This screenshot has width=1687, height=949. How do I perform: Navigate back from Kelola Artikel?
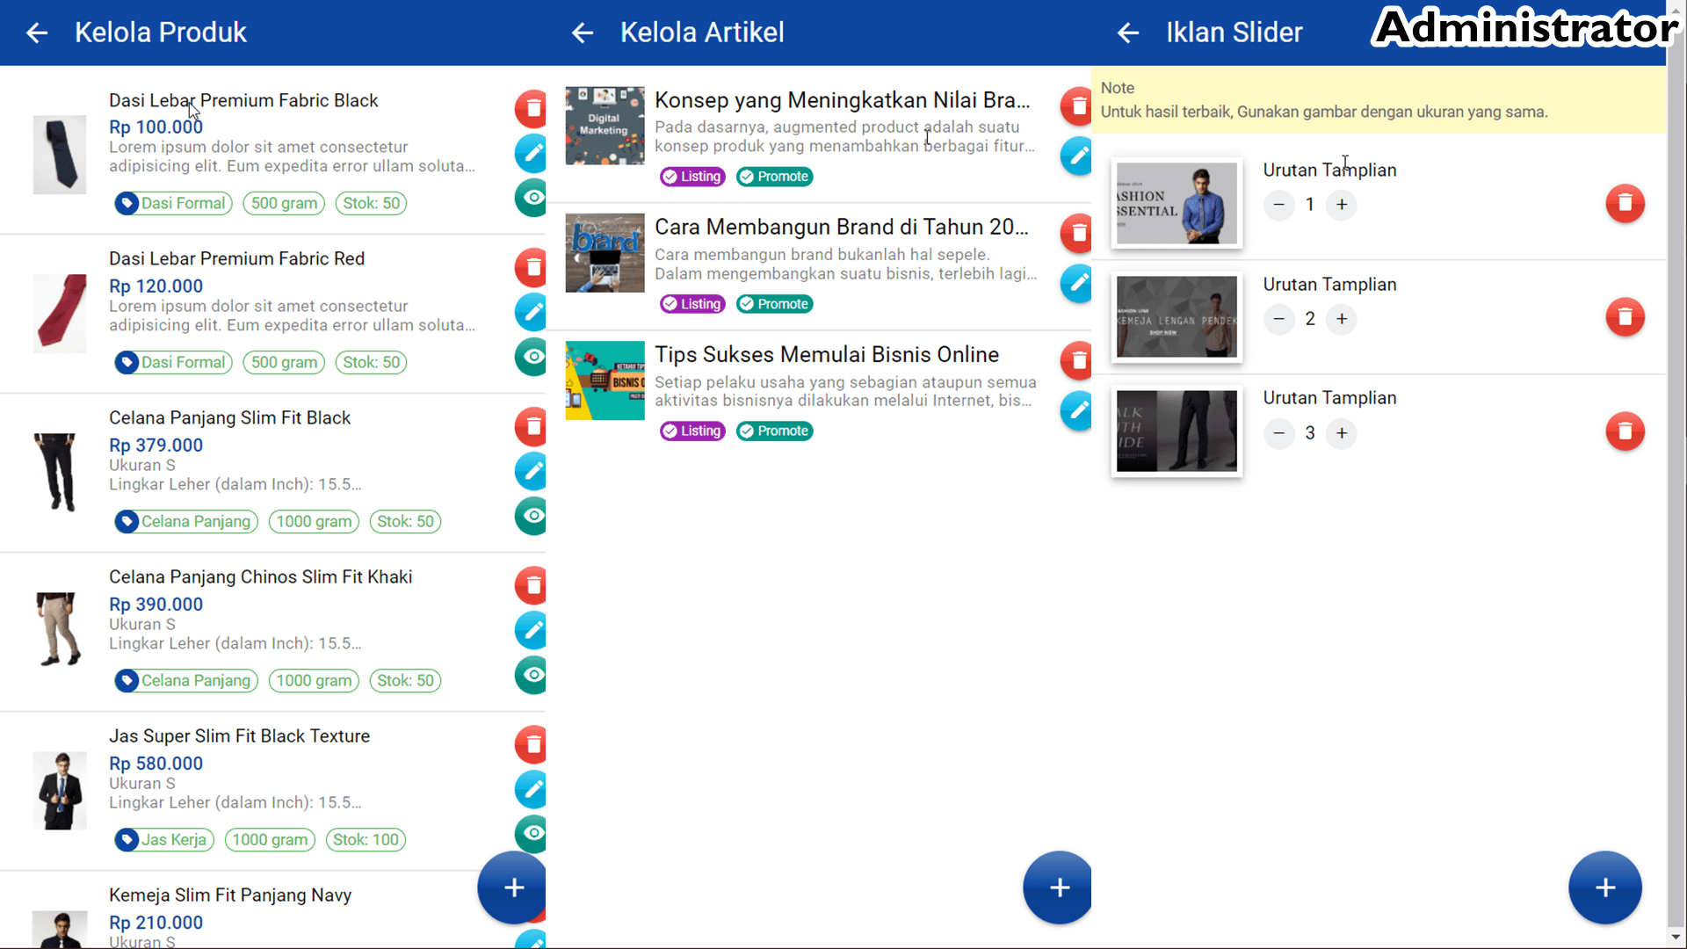[x=583, y=33]
